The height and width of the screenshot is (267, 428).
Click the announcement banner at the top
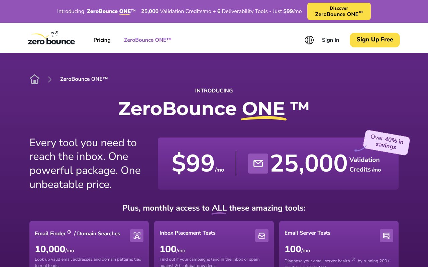[214, 11]
